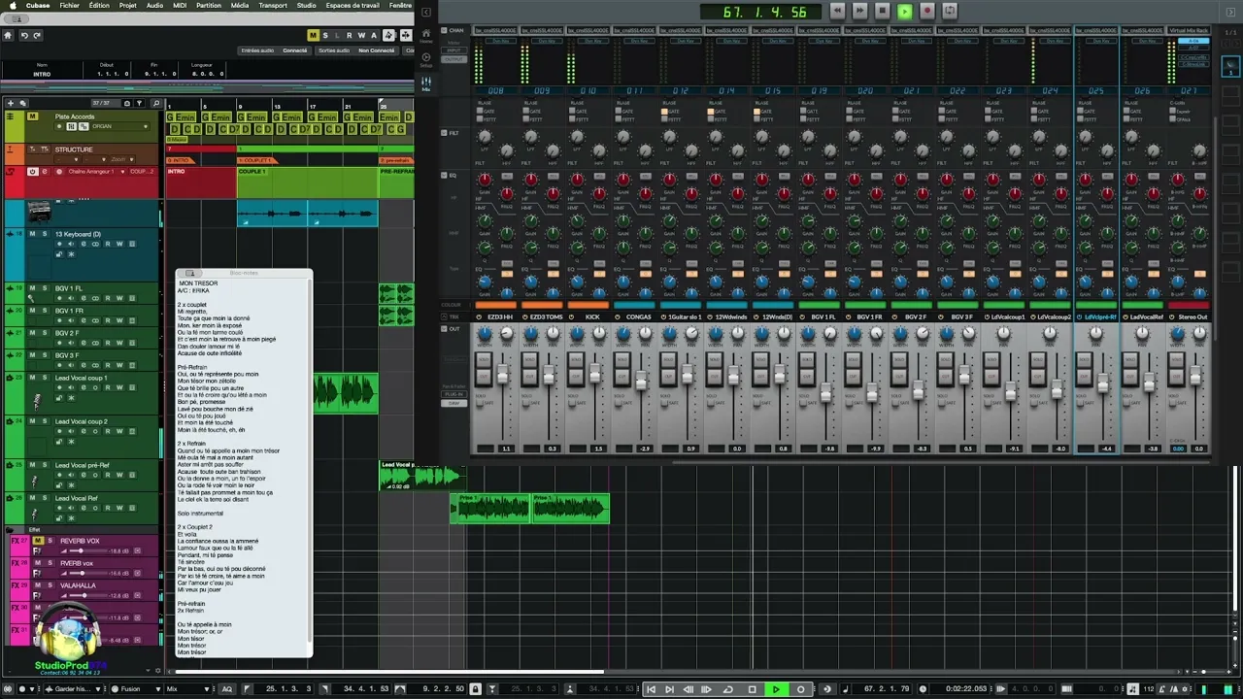Mute the Piste Accords chord track

[32, 116]
